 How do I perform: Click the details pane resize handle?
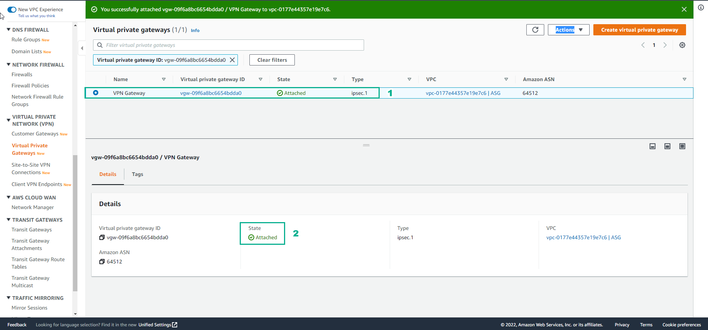pyautogui.click(x=366, y=145)
